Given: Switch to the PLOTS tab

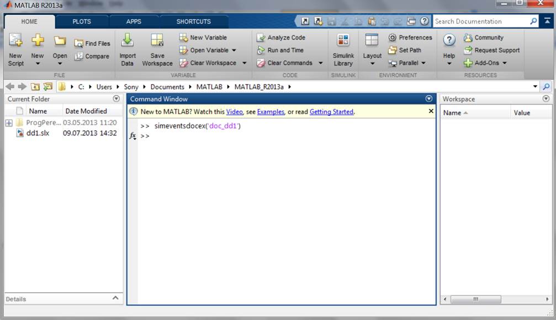Looking at the screenshot, I should (x=82, y=21).
